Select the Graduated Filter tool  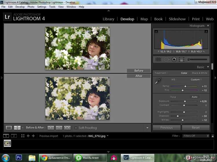click(181, 59)
